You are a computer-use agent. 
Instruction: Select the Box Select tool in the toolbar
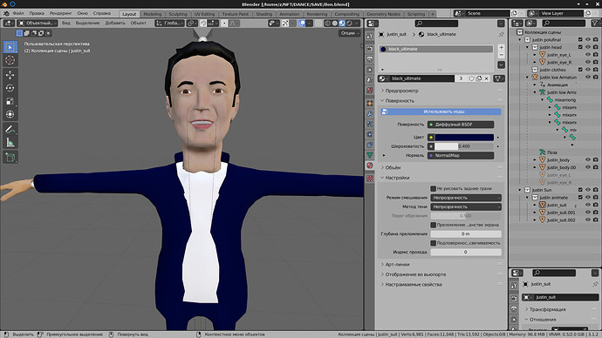(x=10, y=47)
